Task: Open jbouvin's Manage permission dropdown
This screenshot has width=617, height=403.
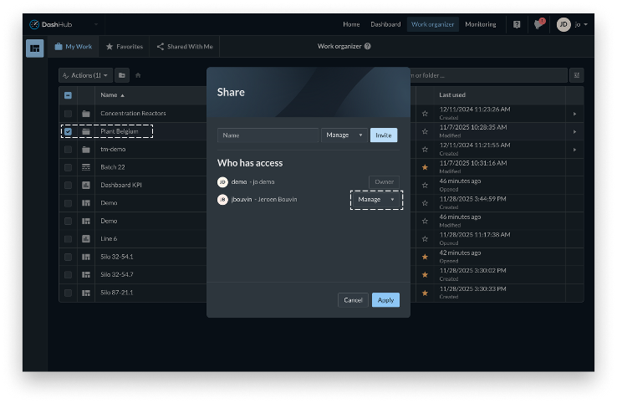Action: pyautogui.click(x=376, y=199)
